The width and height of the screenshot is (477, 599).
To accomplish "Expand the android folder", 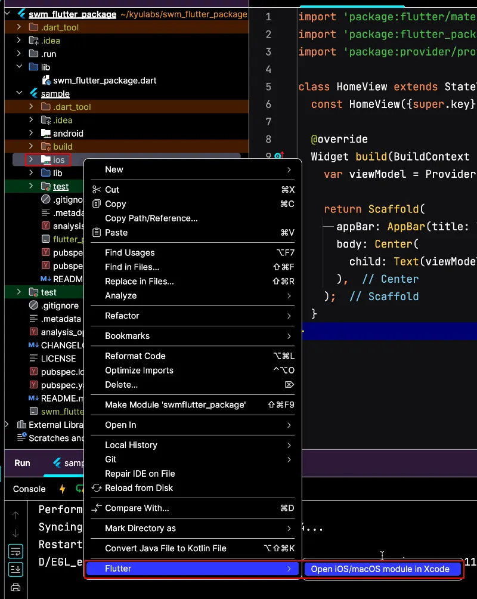I will (x=30, y=134).
